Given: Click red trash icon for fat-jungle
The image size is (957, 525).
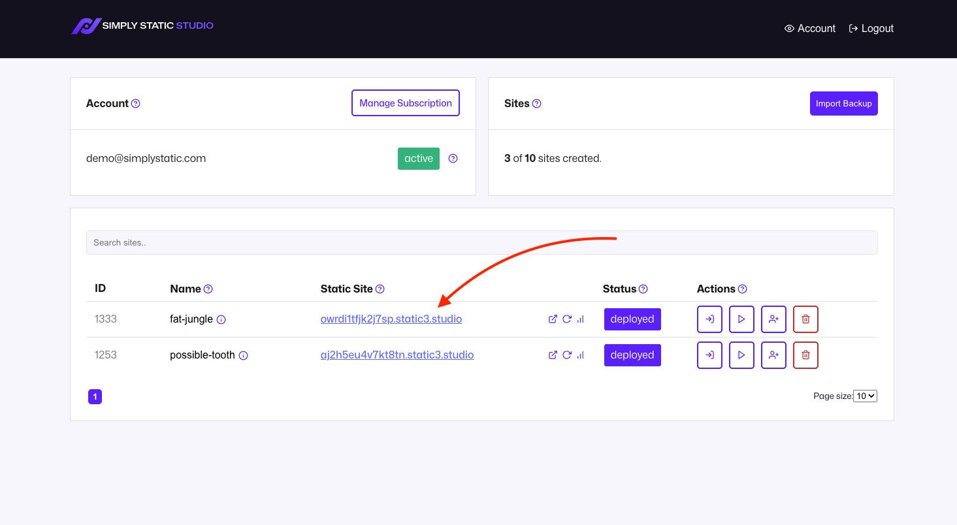Looking at the screenshot, I should coord(805,319).
